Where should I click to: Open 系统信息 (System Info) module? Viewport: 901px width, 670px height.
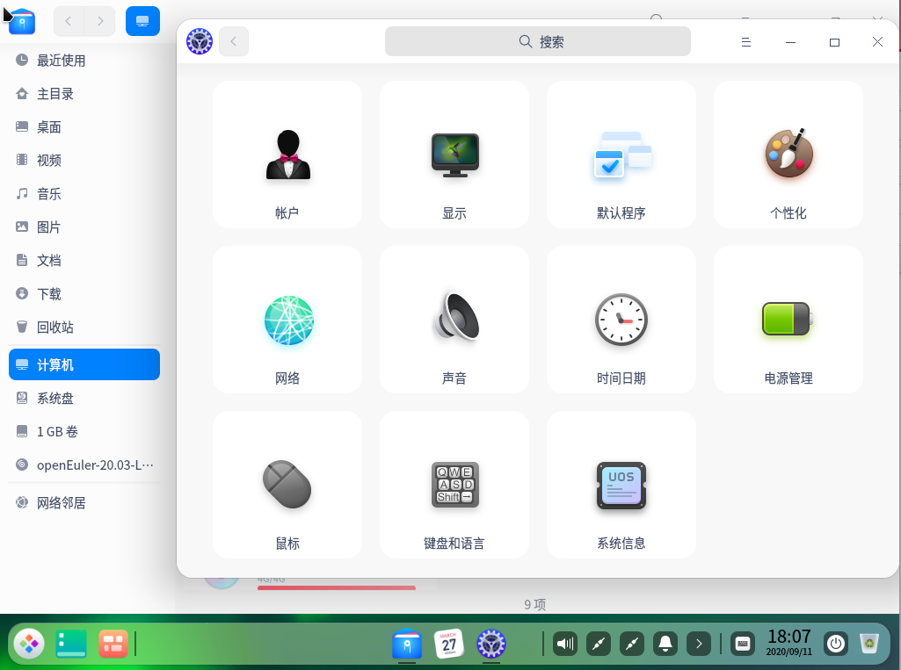click(621, 485)
